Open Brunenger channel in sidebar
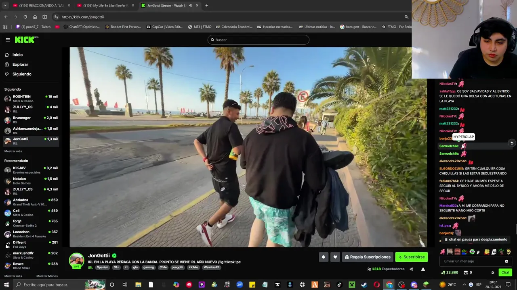 [31, 120]
